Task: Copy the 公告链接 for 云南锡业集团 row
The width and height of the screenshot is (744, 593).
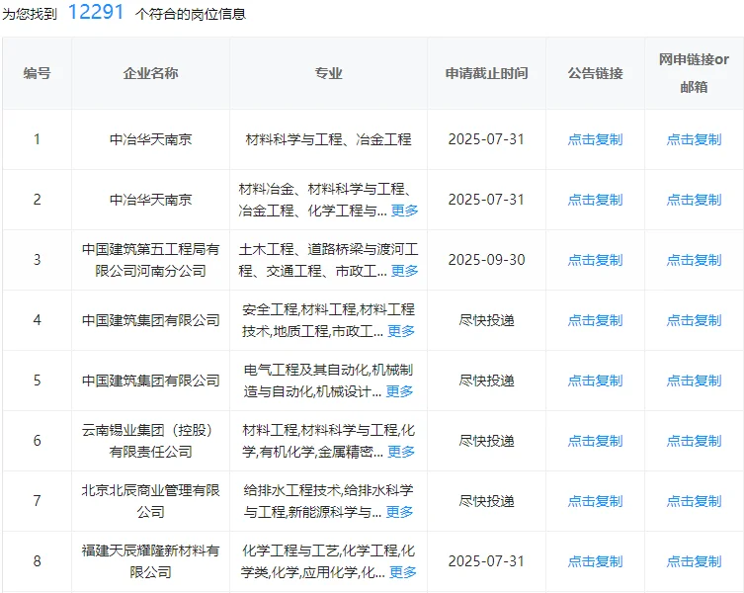Action: 595,441
